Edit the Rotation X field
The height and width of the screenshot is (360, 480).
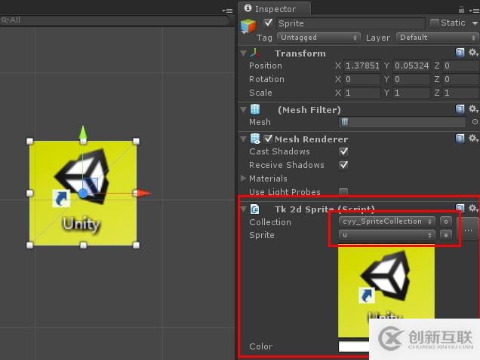click(362, 79)
